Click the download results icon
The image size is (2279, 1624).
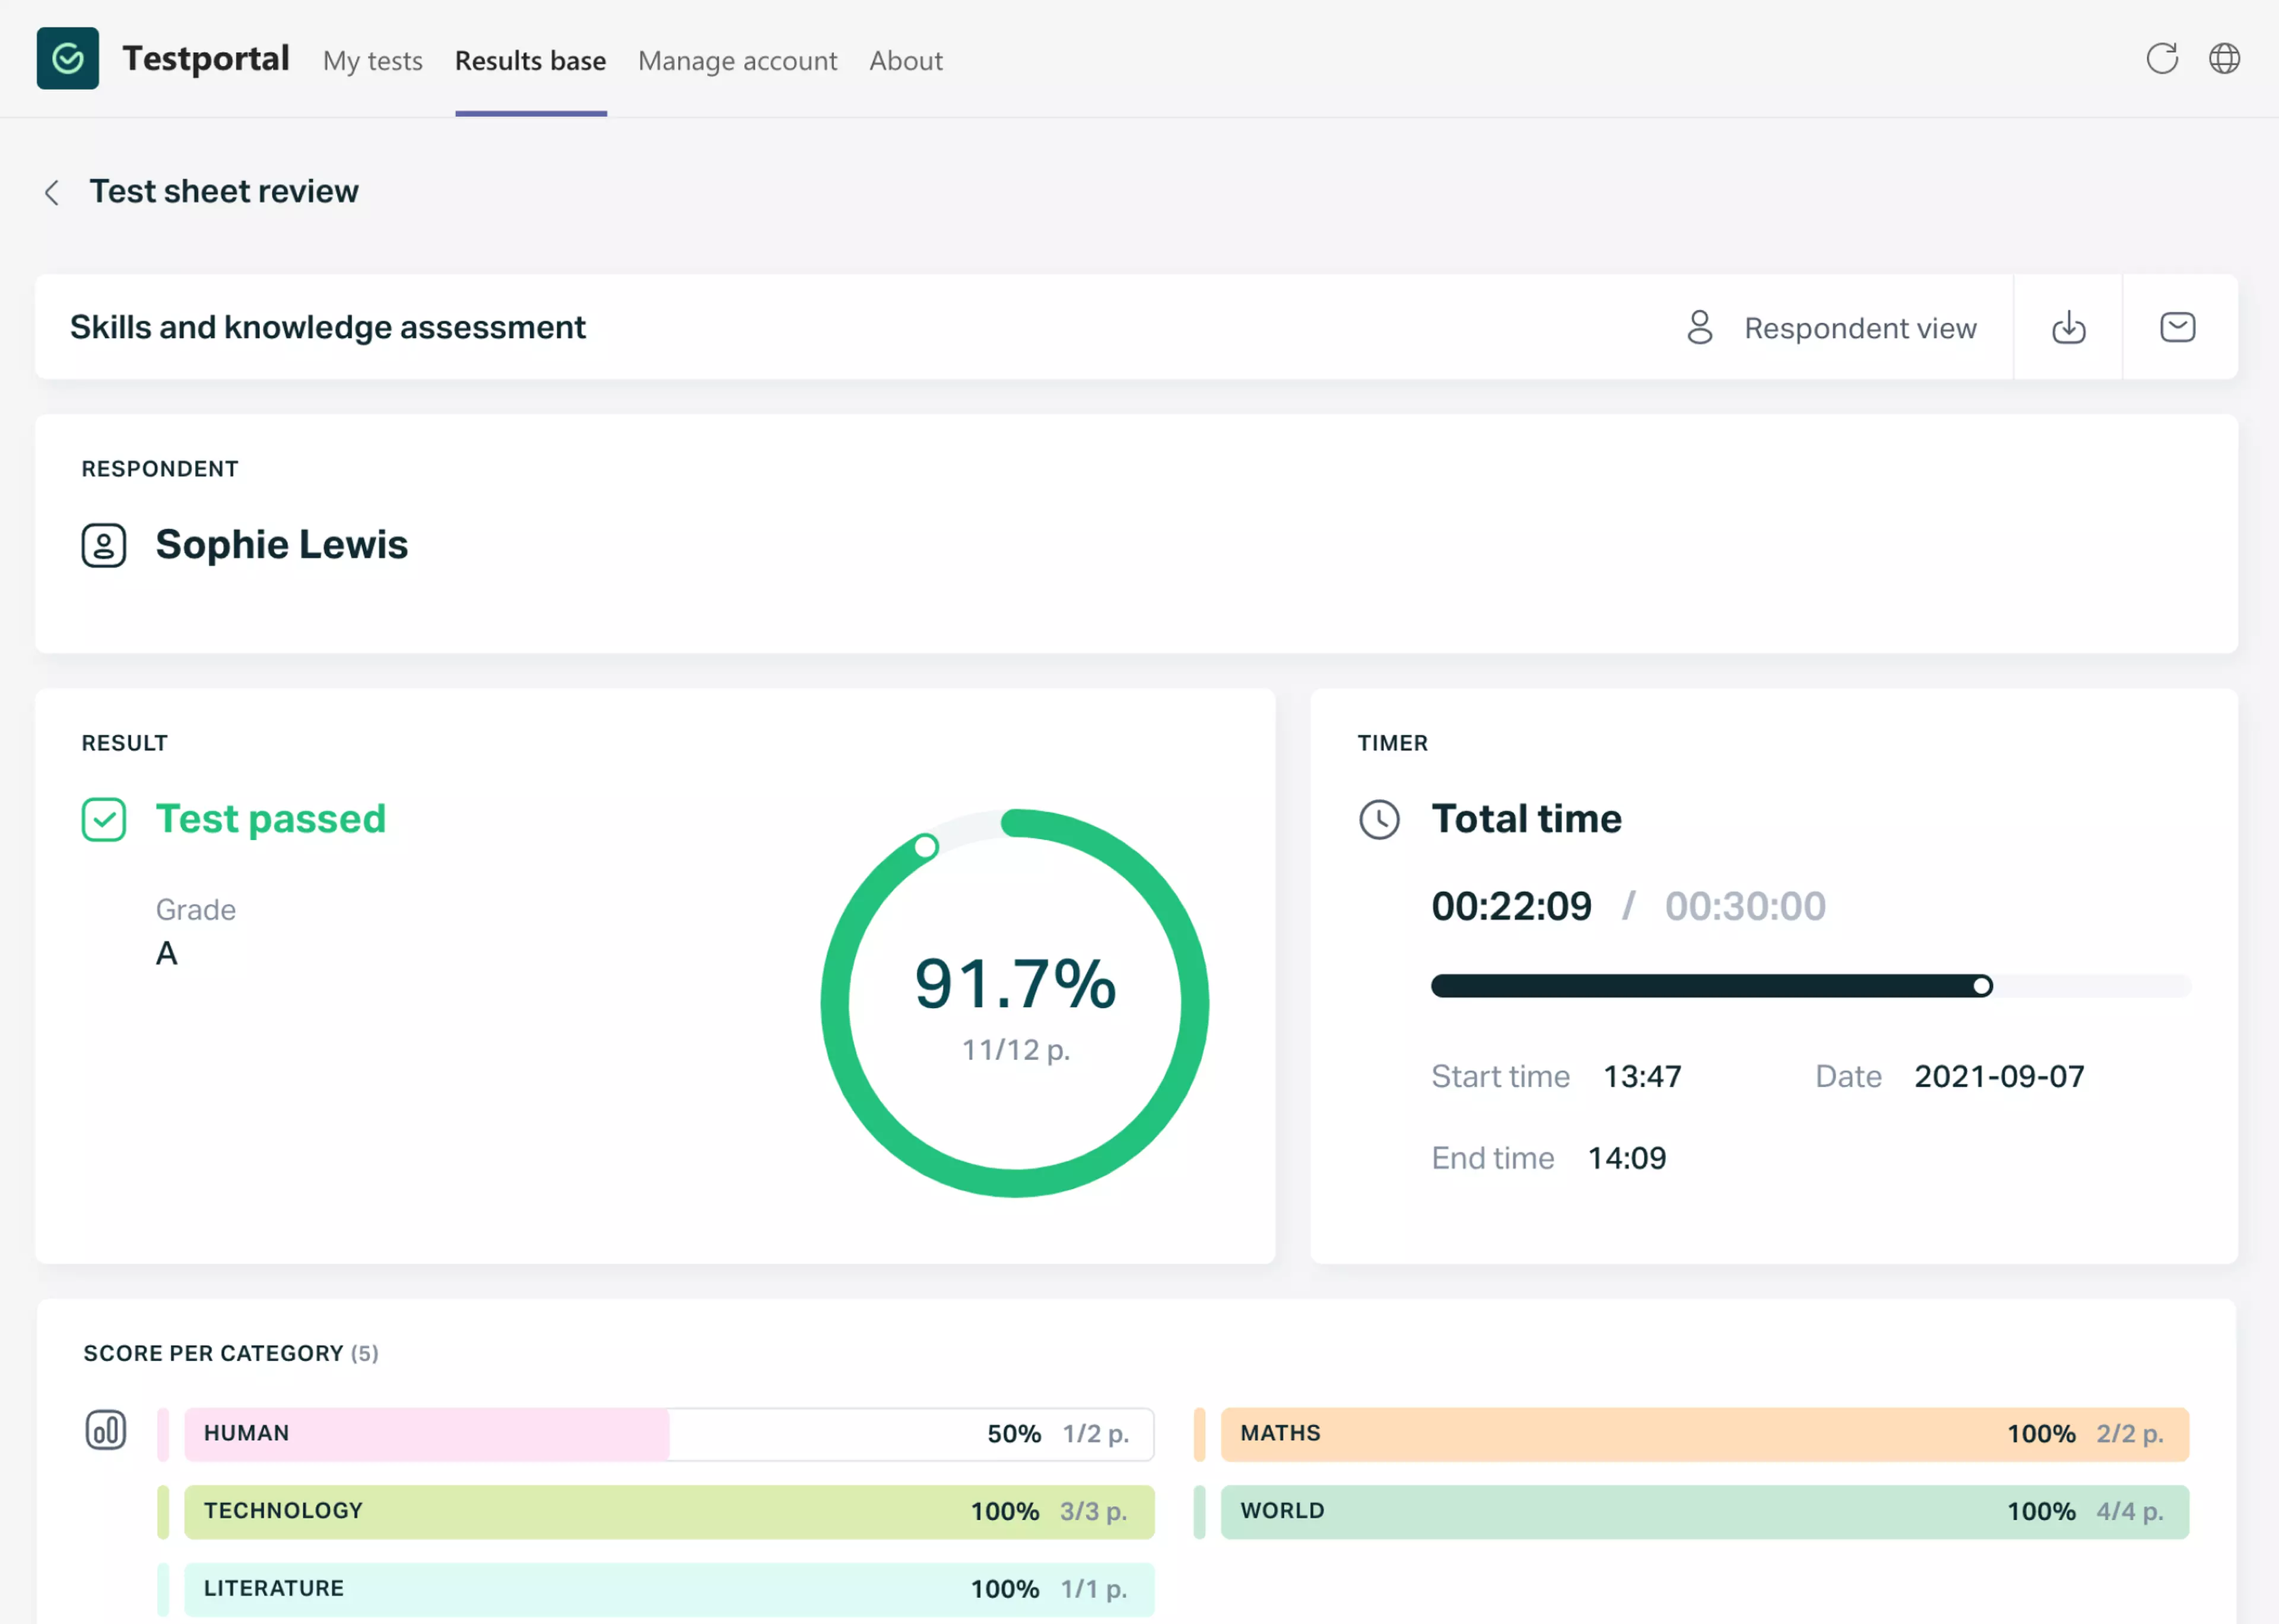2068,327
